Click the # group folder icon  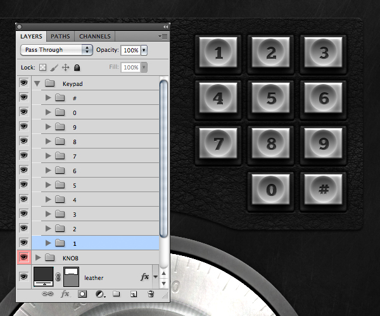click(60, 98)
